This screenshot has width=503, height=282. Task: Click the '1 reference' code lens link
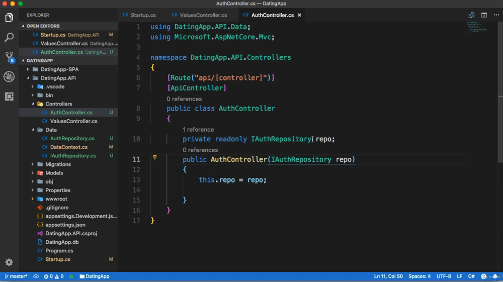(x=198, y=130)
